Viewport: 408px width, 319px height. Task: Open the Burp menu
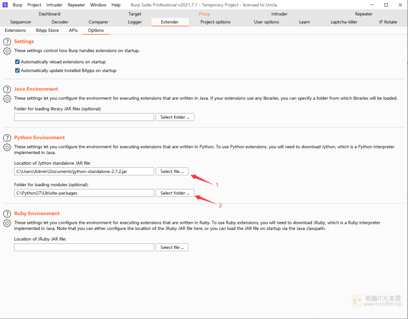coord(18,5)
